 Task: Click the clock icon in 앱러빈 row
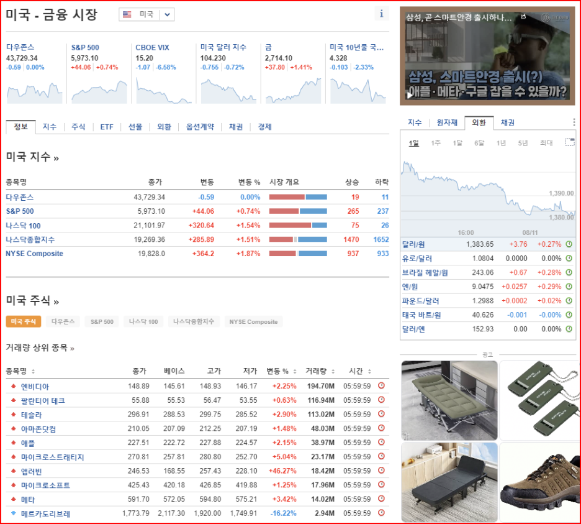pos(381,470)
